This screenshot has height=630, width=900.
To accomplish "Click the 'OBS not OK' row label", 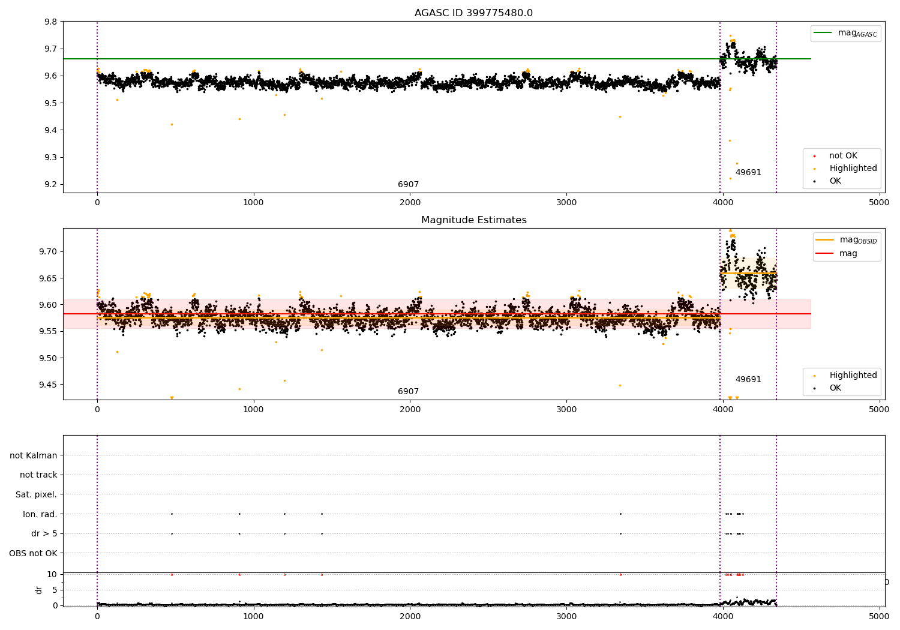I will point(34,553).
